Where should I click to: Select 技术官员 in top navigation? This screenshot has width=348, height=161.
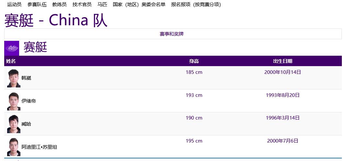pos(82,5)
